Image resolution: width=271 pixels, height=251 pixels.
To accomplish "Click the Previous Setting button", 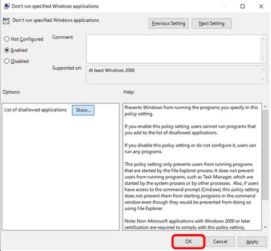I will [169, 23].
